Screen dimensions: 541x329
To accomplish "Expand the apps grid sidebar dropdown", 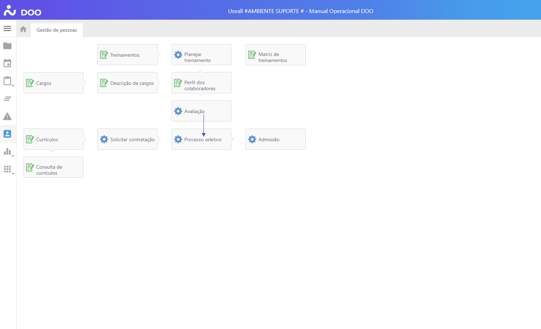I will point(8,169).
